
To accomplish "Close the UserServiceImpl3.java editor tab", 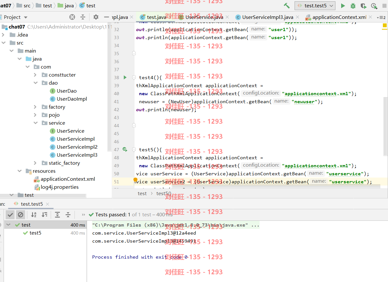I will (x=297, y=17).
